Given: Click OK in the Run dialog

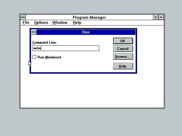Looking at the screenshot, I should click(123, 41).
